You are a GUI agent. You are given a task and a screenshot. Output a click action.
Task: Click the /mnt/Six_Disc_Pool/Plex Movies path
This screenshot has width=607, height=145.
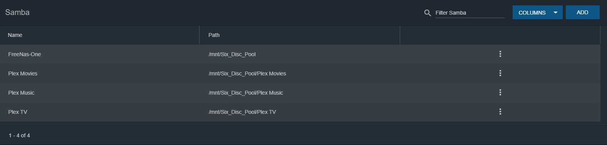pos(247,73)
